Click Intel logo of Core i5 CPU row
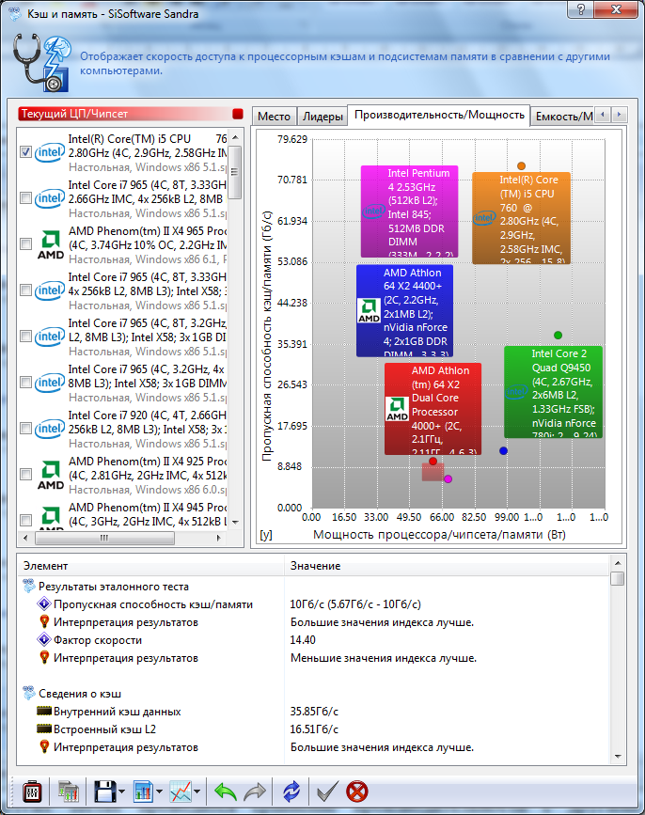645x815 pixels. [x=50, y=152]
